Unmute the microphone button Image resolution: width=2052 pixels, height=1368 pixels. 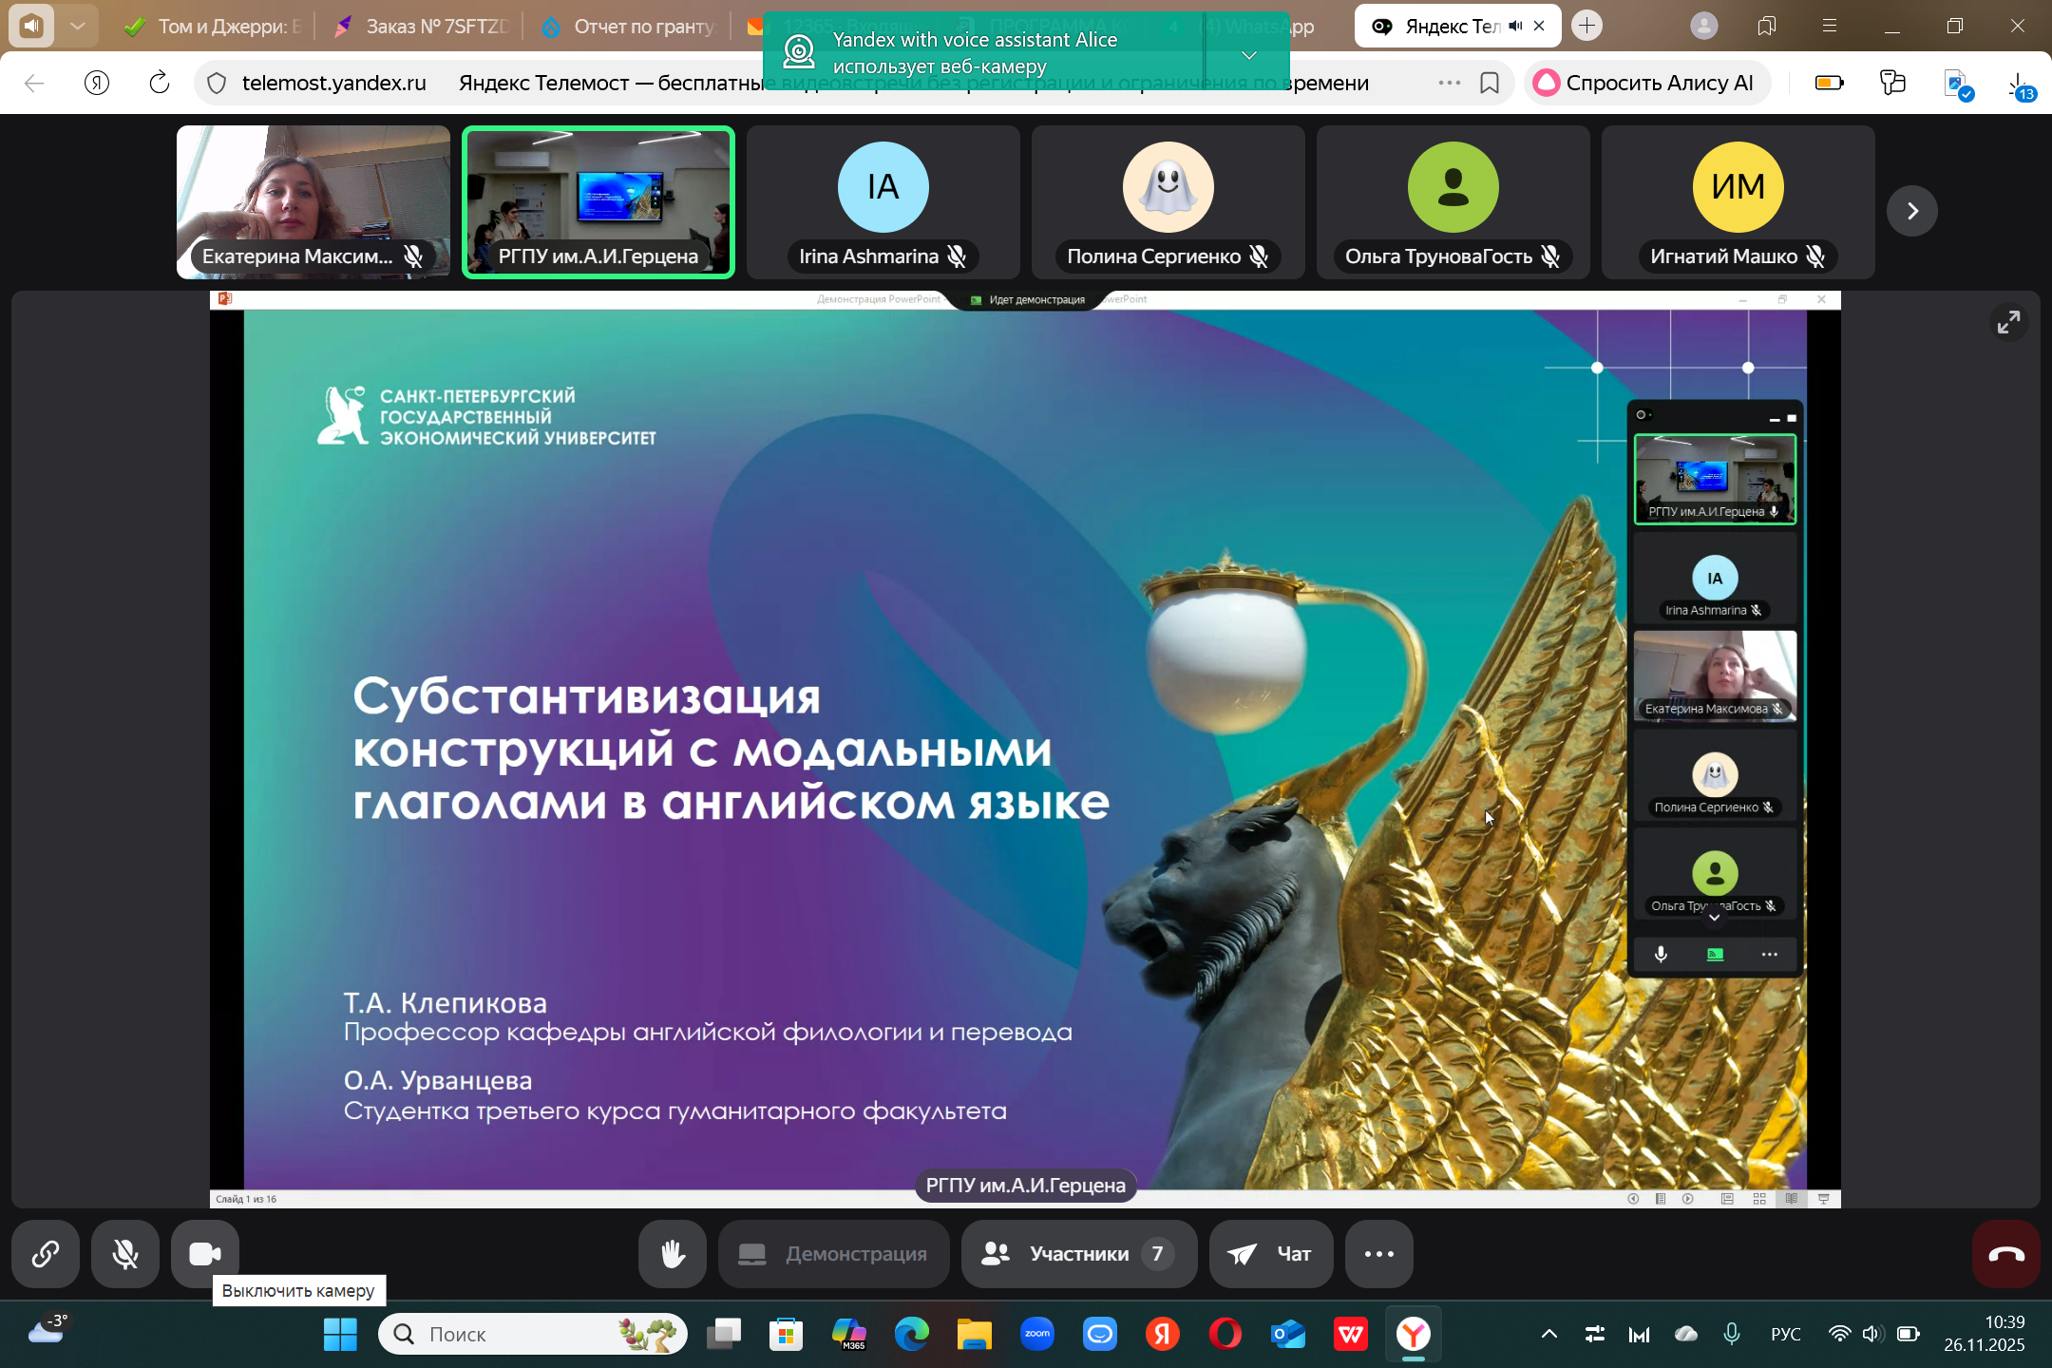124,1254
